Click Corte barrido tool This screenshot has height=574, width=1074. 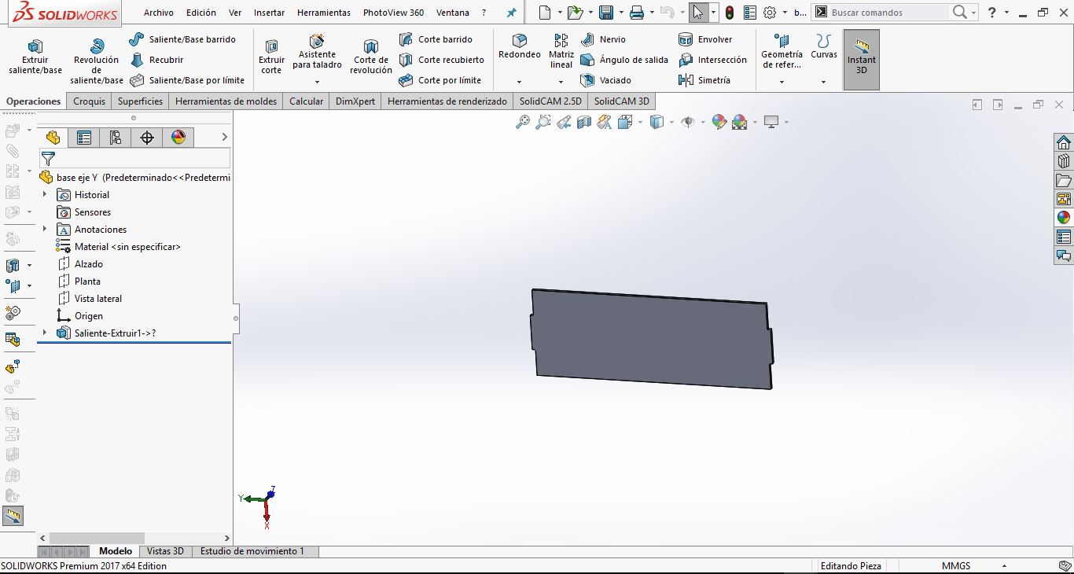click(x=436, y=39)
